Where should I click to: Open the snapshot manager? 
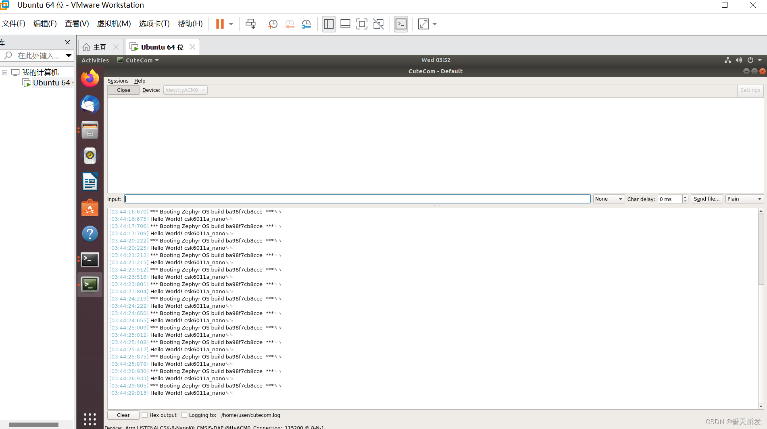click(306, 24)
